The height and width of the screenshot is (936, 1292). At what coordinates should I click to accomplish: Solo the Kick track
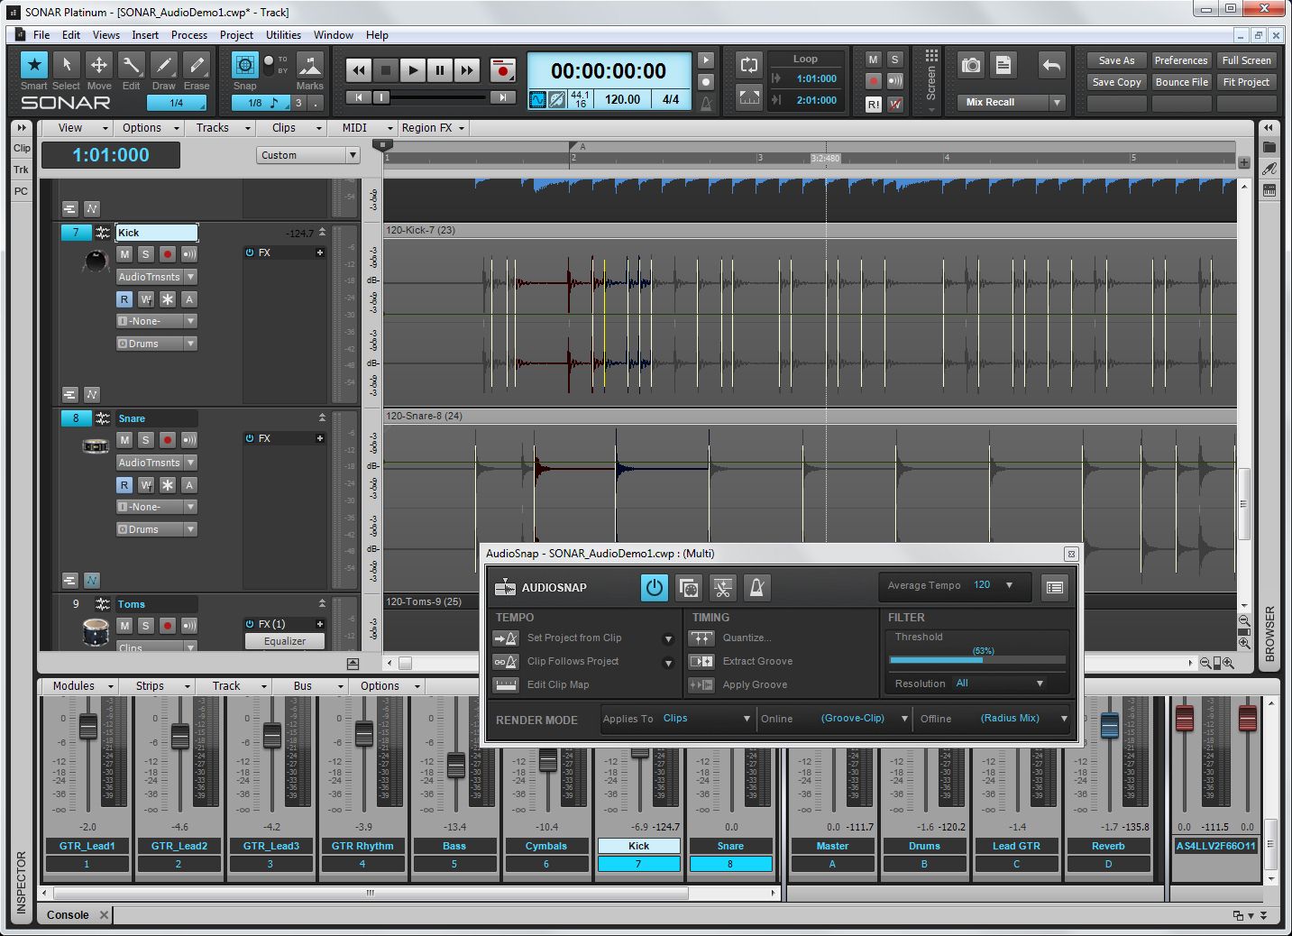click(145, 254)
